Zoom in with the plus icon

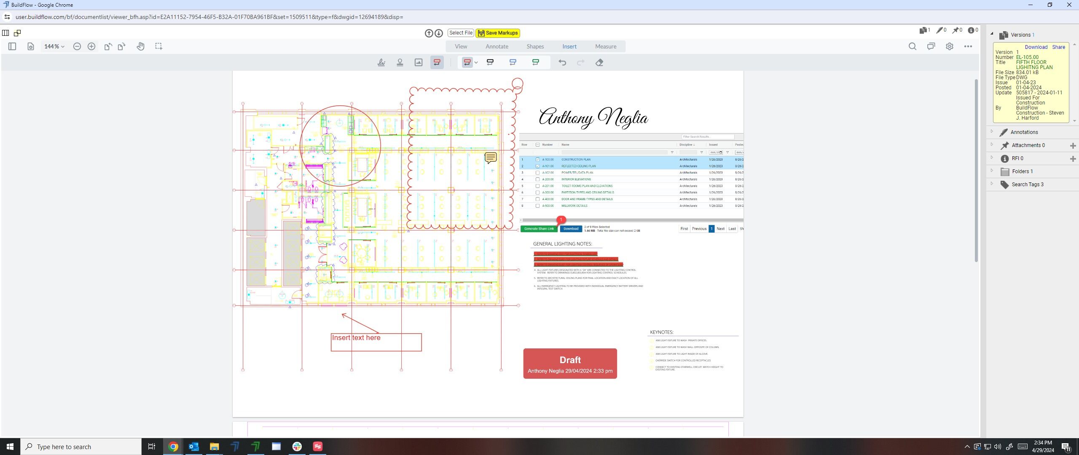pyautogui.click(x=91, y=46)
